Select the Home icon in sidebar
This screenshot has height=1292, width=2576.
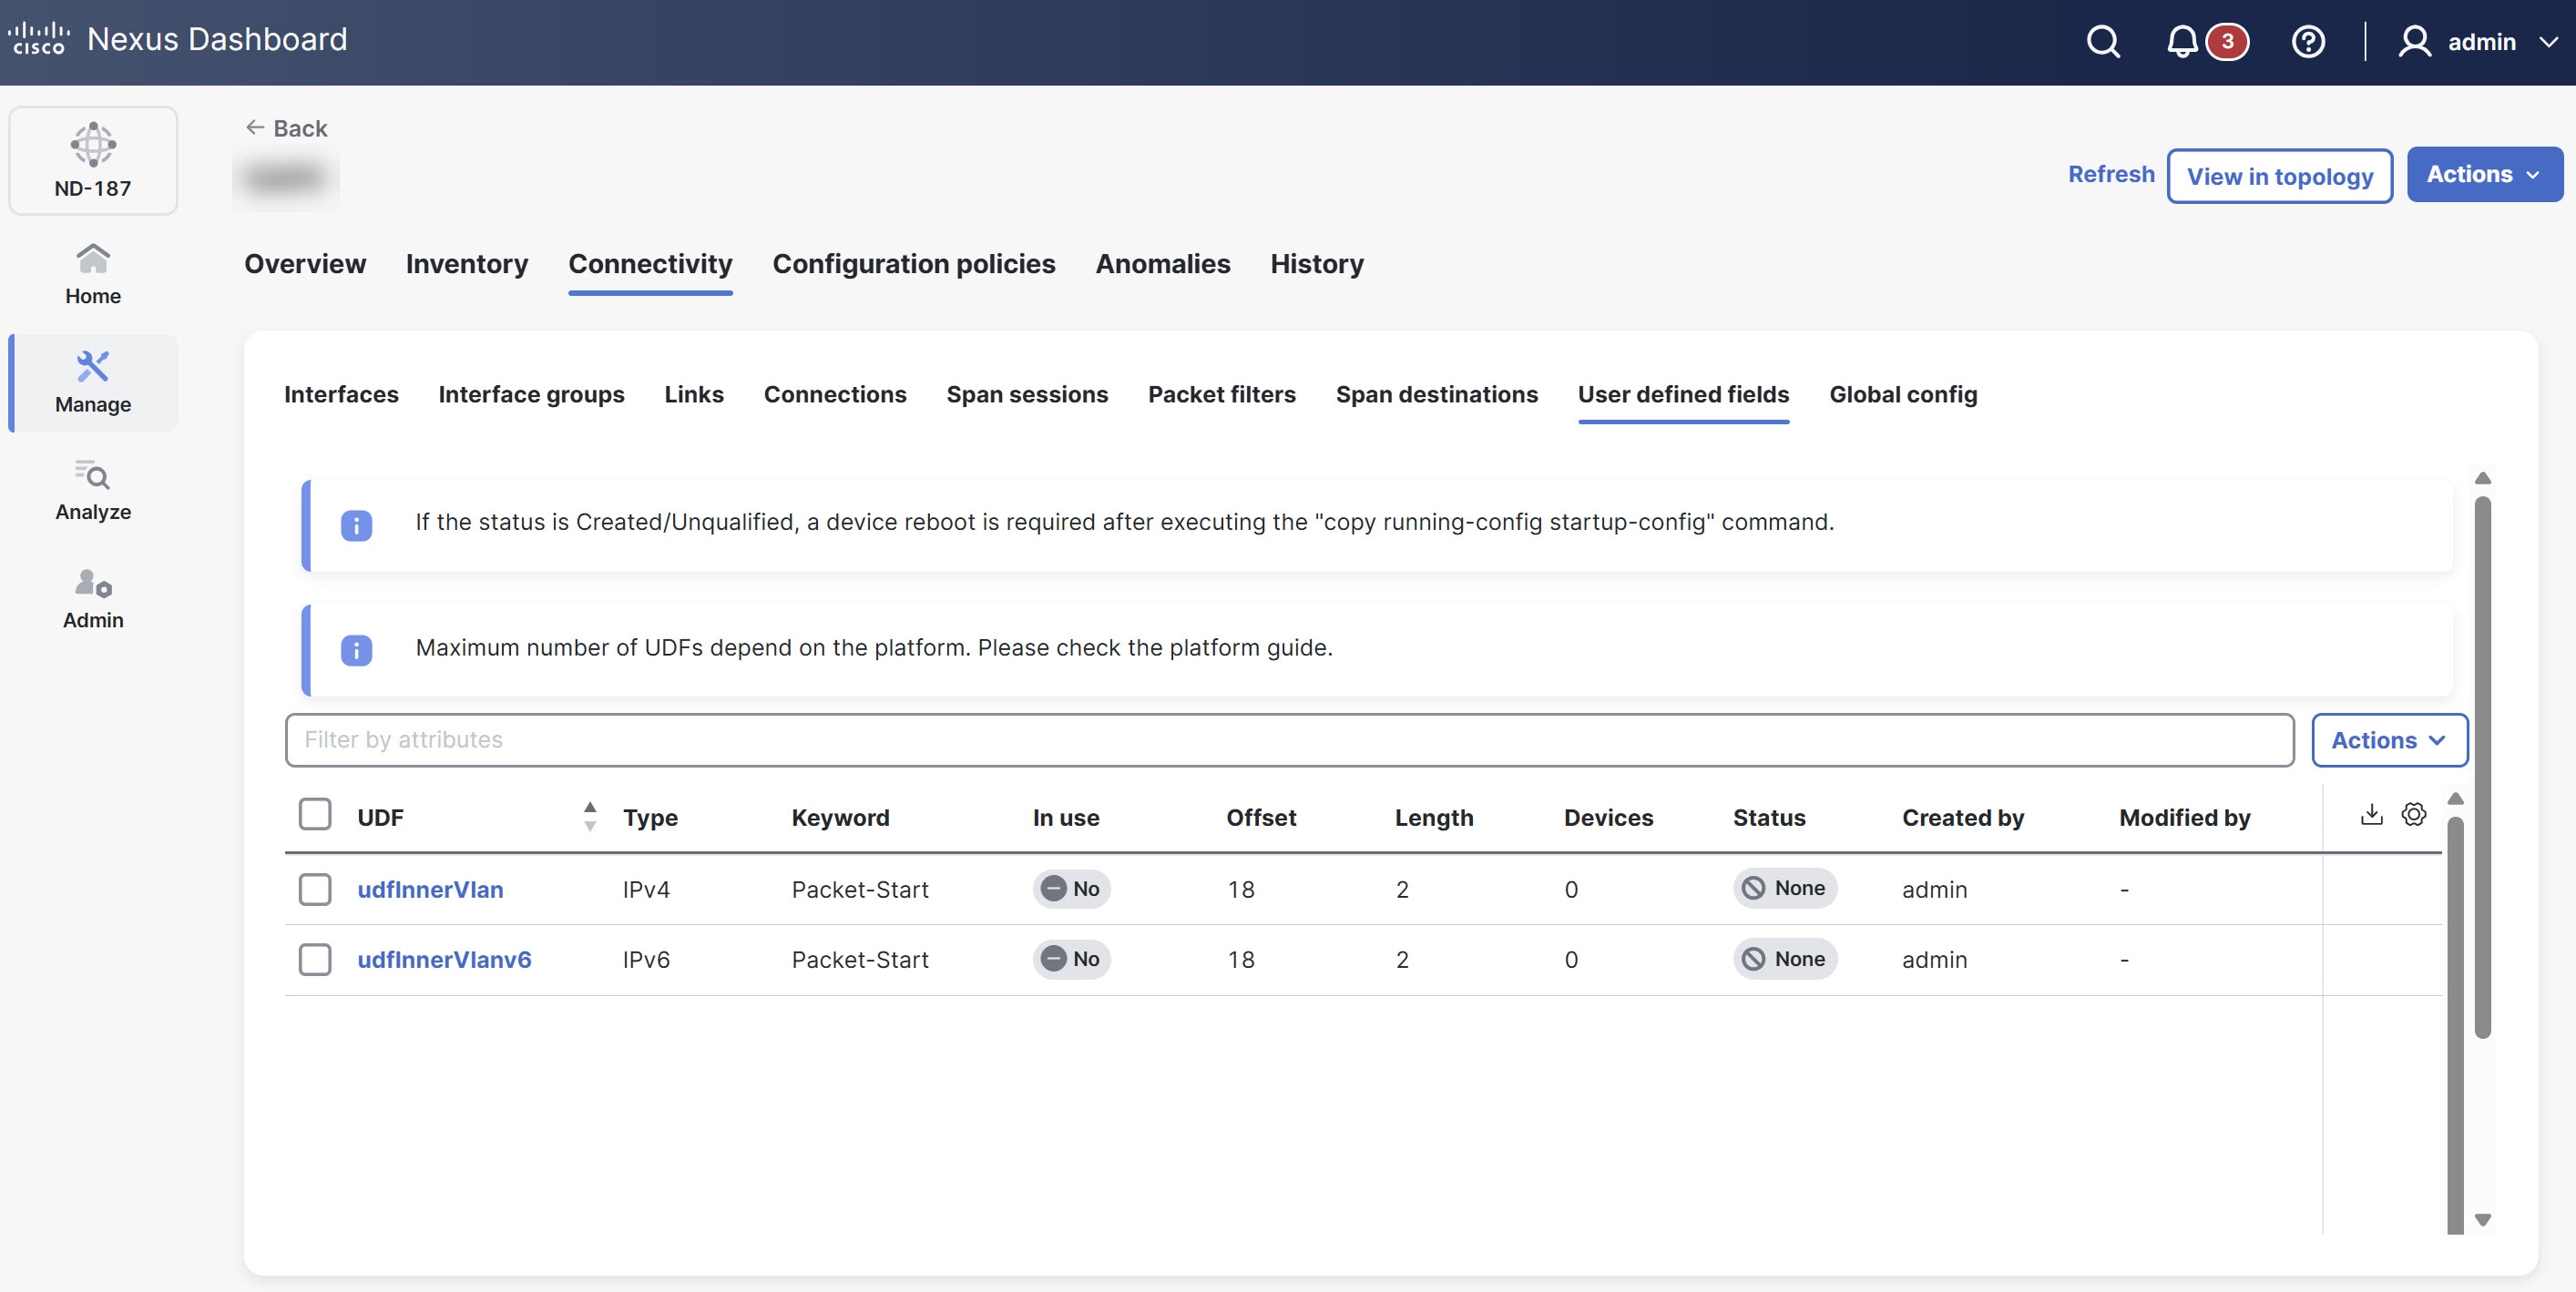92,272
